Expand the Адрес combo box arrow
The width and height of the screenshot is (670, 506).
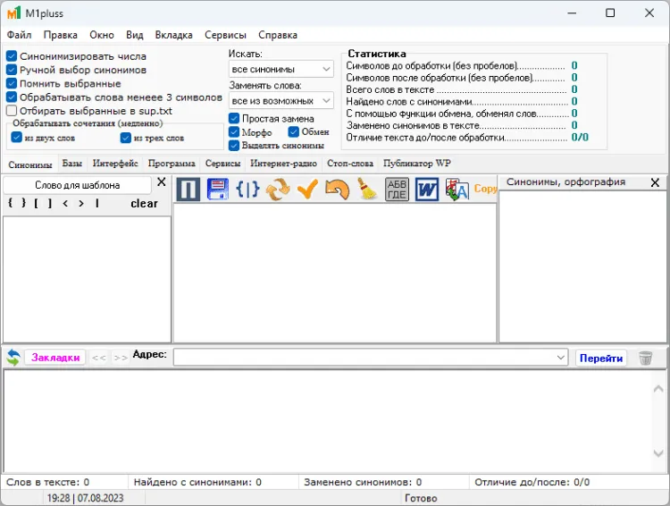(561, 358)
